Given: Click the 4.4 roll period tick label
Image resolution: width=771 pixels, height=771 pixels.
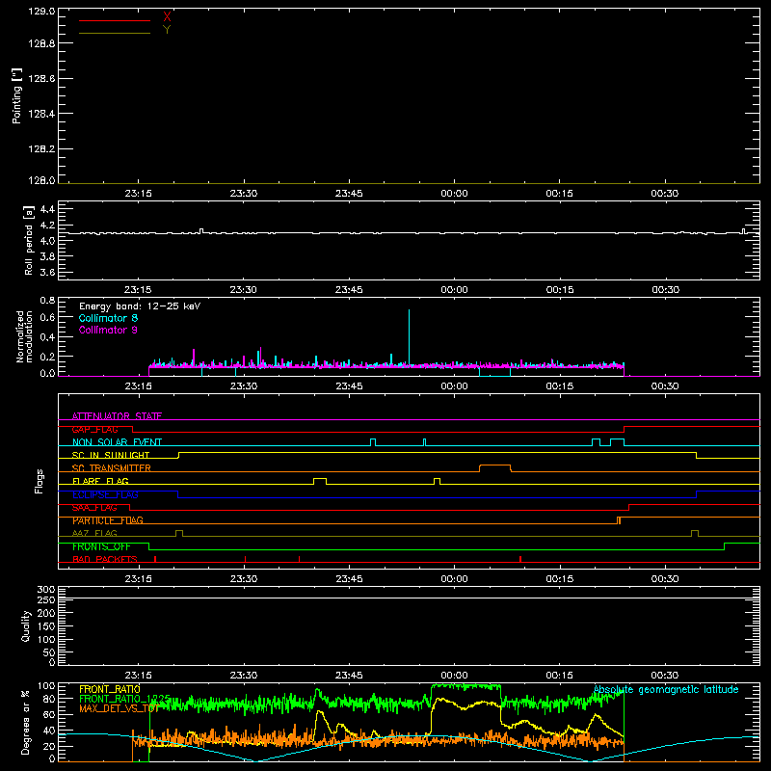Looking at the screenshot, I should pos(47,209).
